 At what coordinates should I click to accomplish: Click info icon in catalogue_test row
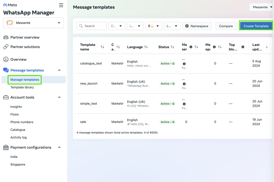[184, 64]
